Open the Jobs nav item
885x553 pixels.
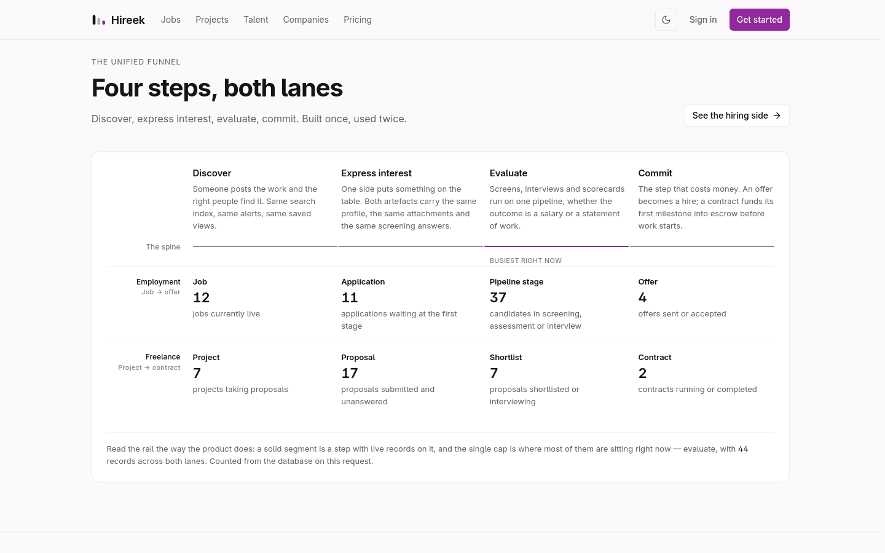(171, 20)
